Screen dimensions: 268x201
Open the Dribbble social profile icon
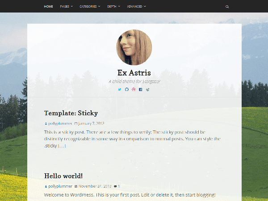[x=134, y=89]
